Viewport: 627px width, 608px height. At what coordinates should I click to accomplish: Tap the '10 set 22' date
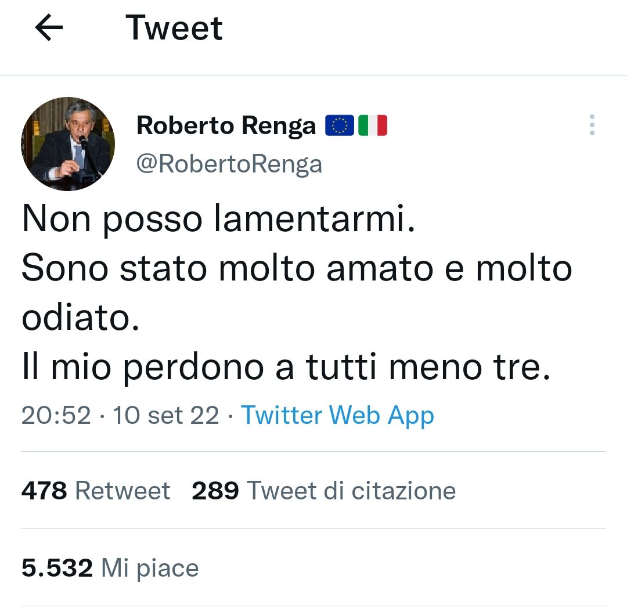tap(166, 415)
